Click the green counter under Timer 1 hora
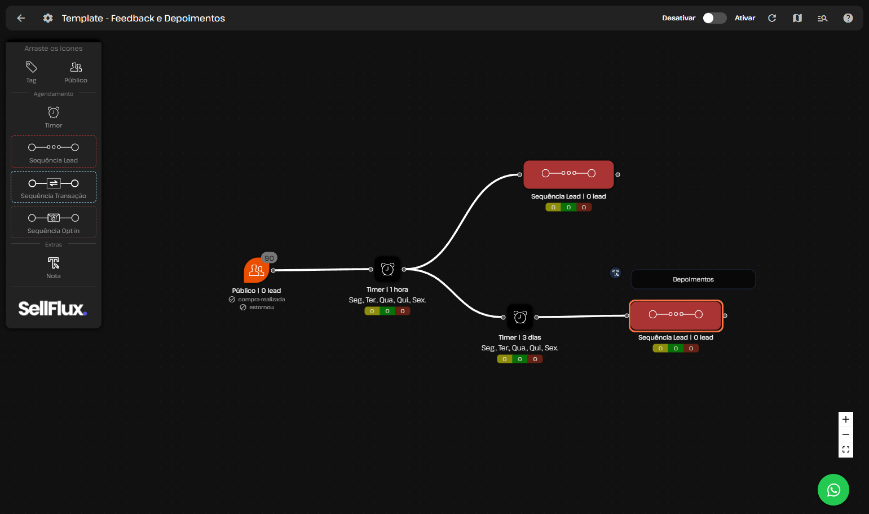This screenshot has width=869, height=514. coord(387,311)
